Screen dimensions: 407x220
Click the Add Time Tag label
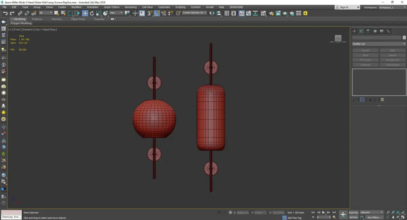[x=294, y=218]
